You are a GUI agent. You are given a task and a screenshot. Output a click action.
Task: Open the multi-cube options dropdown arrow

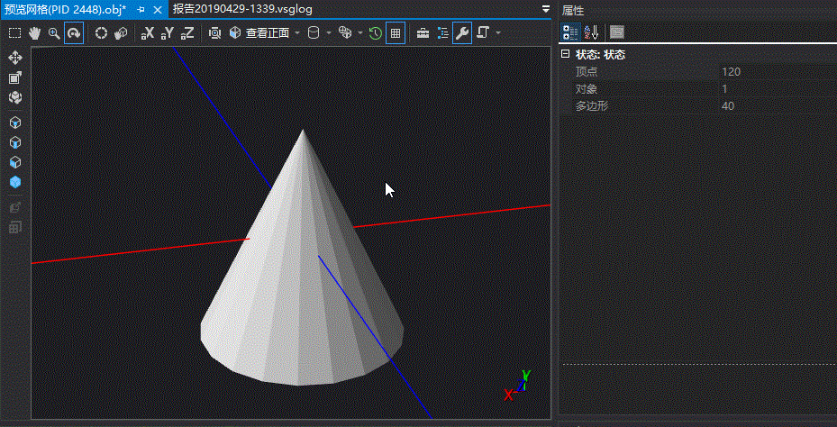(x=360, y=33)
